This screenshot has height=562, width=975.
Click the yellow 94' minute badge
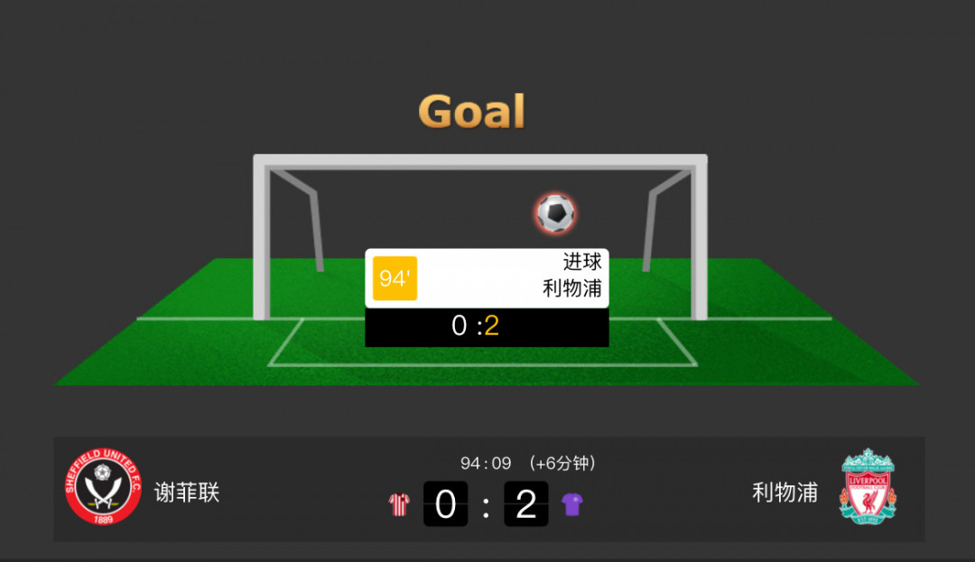(395, 278)
